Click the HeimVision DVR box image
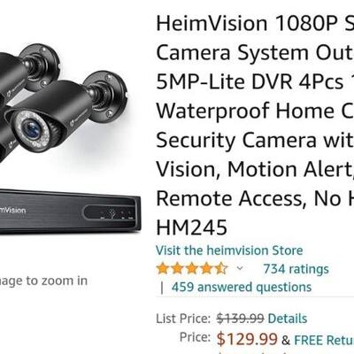Image resolution: width=354 pixels, height=354 pixels. 70,210
